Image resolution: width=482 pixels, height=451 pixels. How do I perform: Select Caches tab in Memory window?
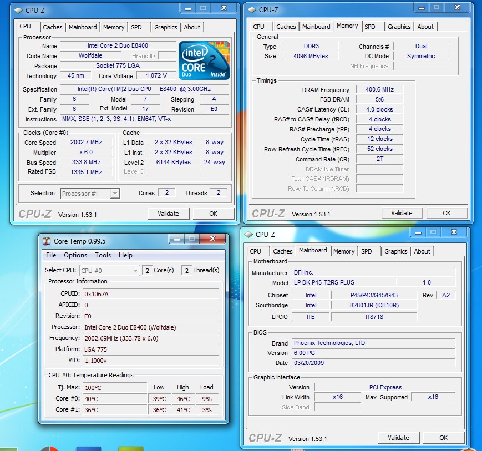[x=286, y=27]
